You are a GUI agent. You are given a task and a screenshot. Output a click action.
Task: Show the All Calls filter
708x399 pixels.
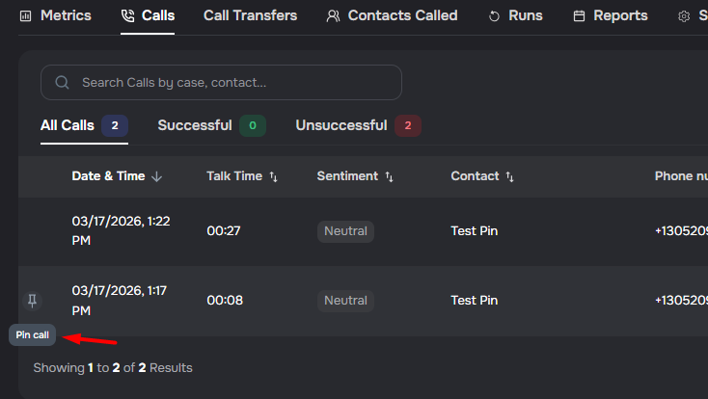pos(68,125)
